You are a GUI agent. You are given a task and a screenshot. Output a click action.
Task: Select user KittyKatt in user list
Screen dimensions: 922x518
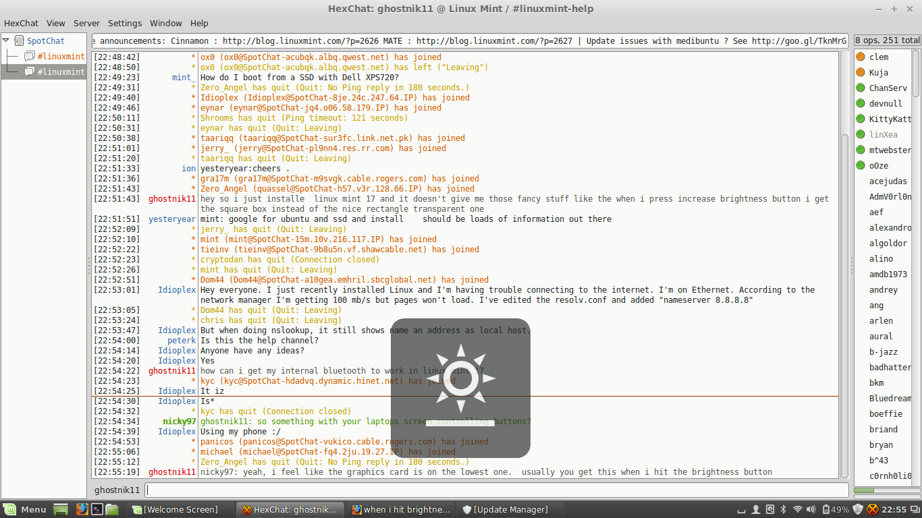pos(890,119)
